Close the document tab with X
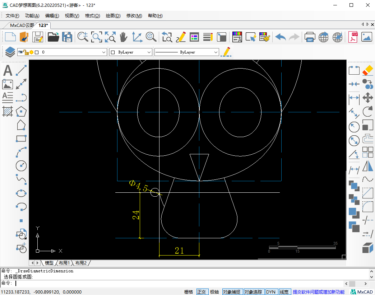This screenshot has height=295, width=375. point(372,24)
